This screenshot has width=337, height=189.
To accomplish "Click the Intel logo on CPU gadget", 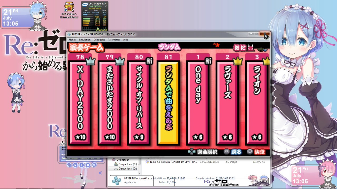I will click(x=85, y=4).
